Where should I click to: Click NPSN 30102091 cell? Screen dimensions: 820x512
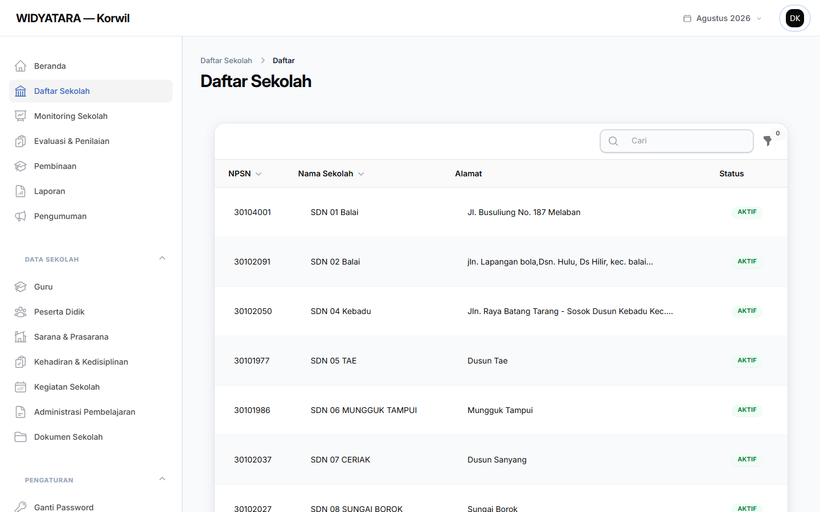tap(252, 262)
